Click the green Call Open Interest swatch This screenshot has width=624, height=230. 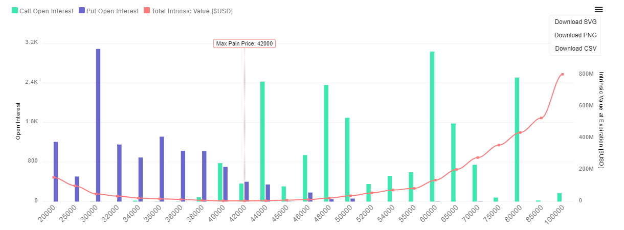click(15, 11)
